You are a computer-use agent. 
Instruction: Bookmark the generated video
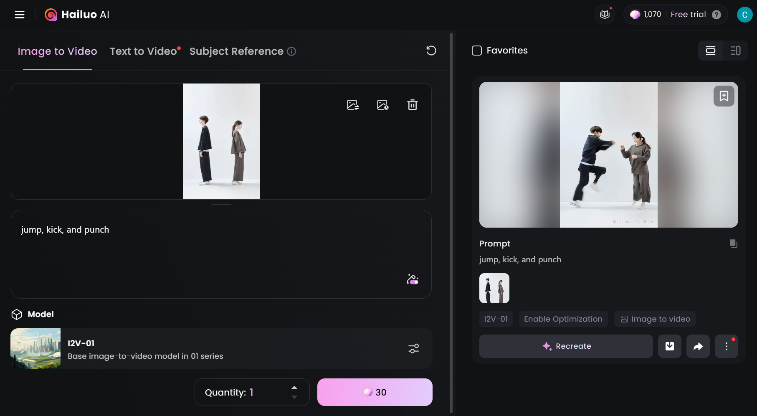[x=724, y=96]
